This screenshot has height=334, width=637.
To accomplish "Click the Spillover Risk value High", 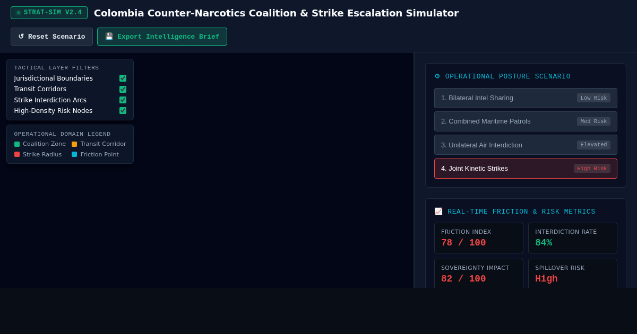I will coord(546,279).
